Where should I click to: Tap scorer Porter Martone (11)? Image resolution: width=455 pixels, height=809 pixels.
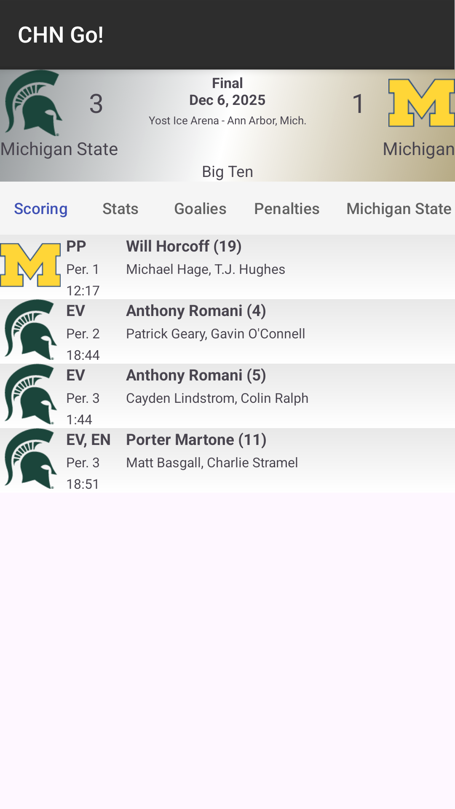196,440
